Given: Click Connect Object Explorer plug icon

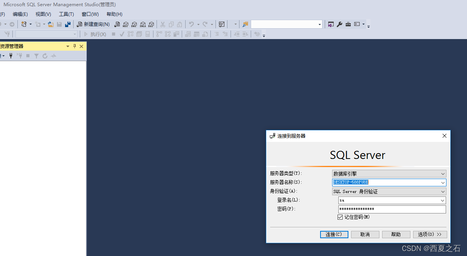Looking at the screenshot, I should coord(11,56).
